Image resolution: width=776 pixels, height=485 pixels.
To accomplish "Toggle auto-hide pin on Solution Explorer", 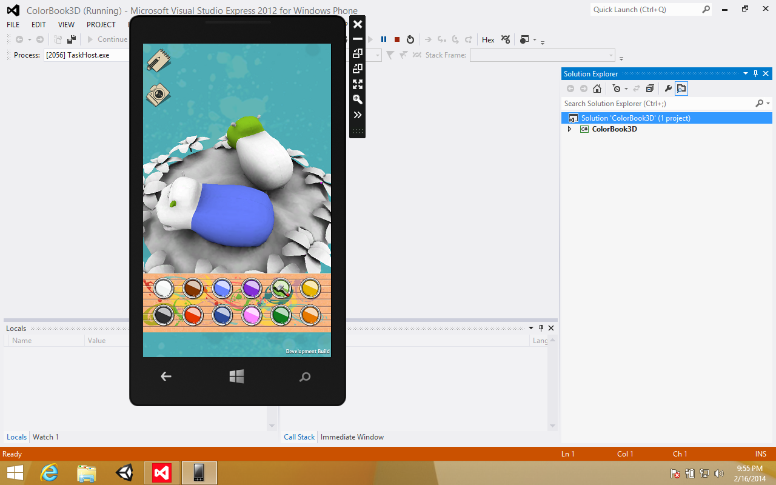I will click(x=755, y=74).
